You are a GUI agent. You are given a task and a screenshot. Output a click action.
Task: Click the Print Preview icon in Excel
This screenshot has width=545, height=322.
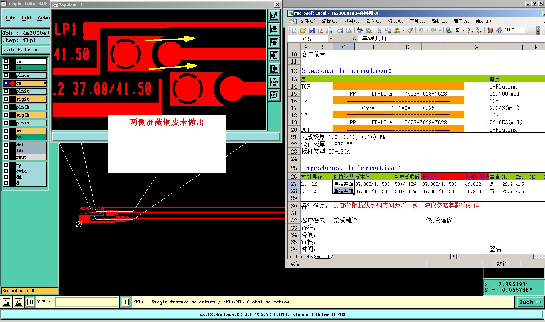click(349, 30)
